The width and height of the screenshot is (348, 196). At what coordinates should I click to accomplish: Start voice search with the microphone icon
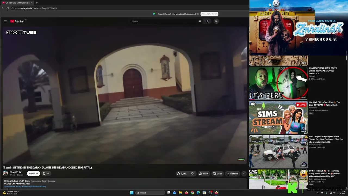(216, 21)
